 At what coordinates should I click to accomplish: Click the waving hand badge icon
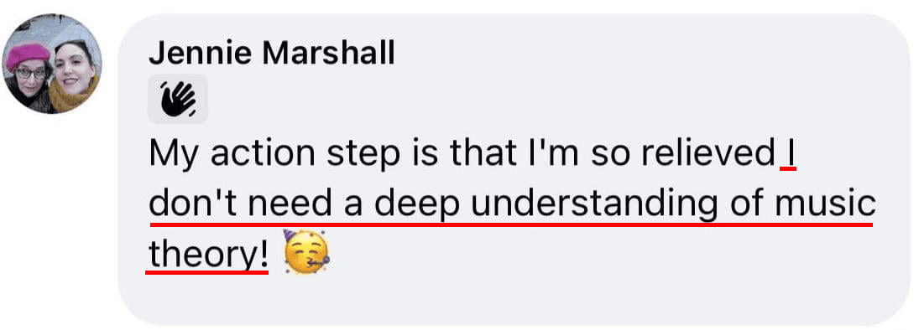(x=178, y=99)
